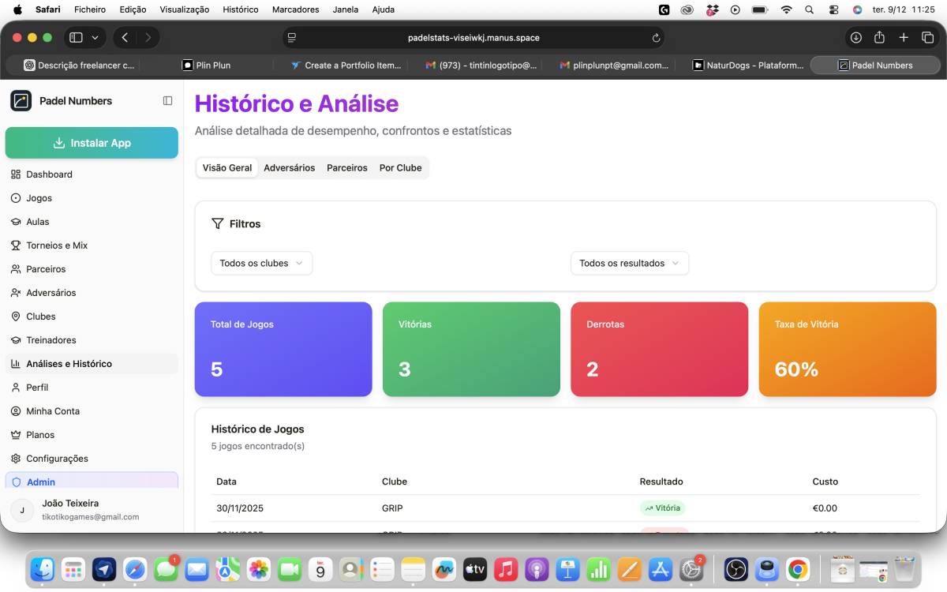
Task: Collapse the sidebar with the panel toggle icon
Action: click(x=167, y=101)
